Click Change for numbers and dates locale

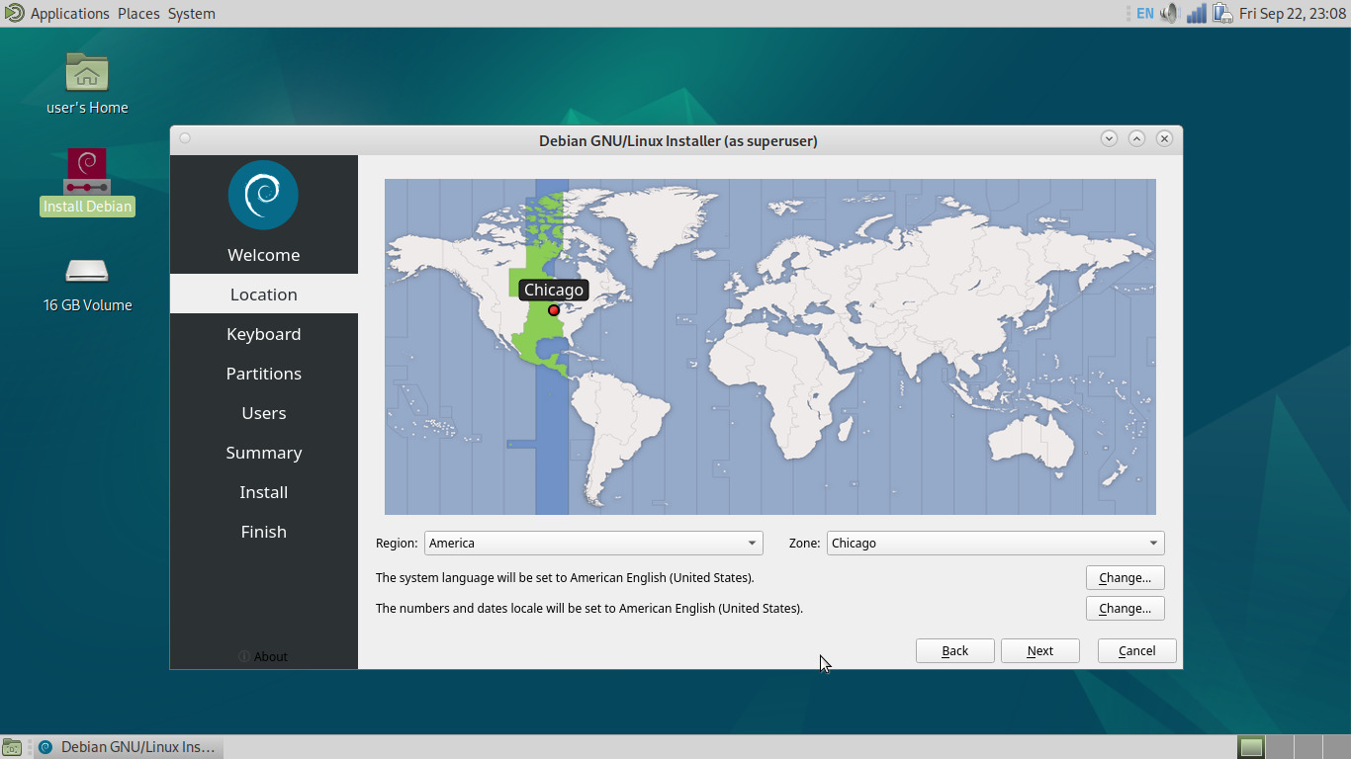coord(1125,608)
